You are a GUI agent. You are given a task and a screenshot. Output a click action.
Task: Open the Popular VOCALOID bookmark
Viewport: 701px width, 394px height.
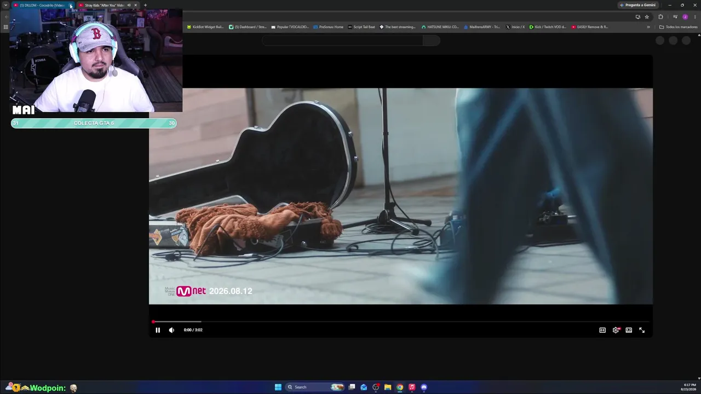pos(290,27)
